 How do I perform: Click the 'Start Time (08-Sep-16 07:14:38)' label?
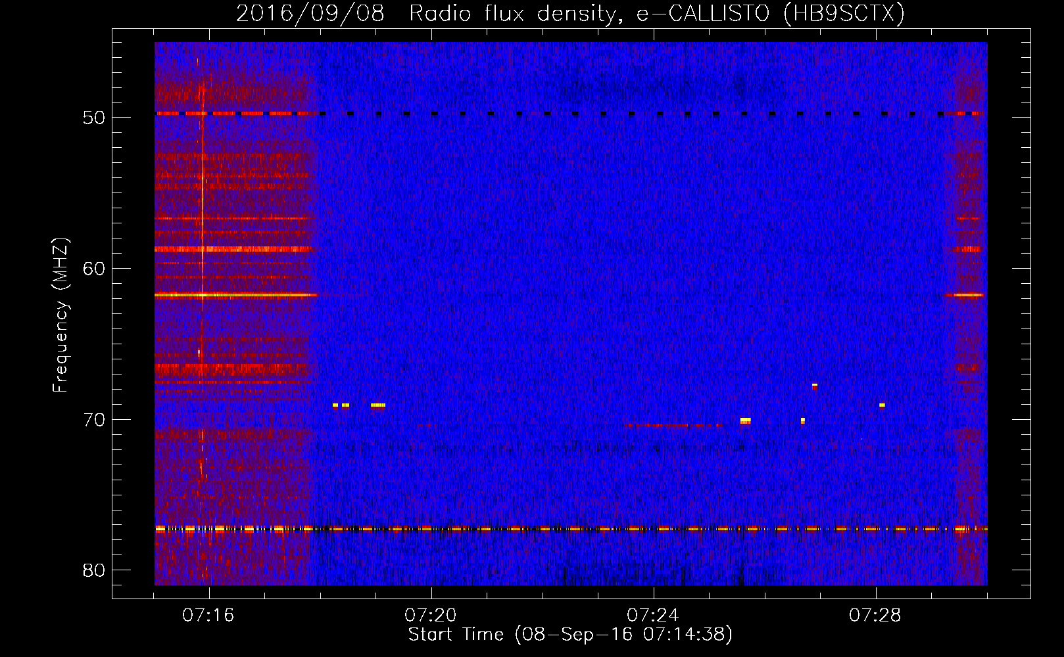[570, 635]
